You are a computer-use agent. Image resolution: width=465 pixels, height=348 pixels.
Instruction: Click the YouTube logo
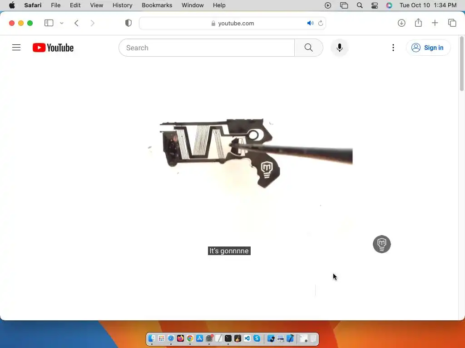click(53, 48)
